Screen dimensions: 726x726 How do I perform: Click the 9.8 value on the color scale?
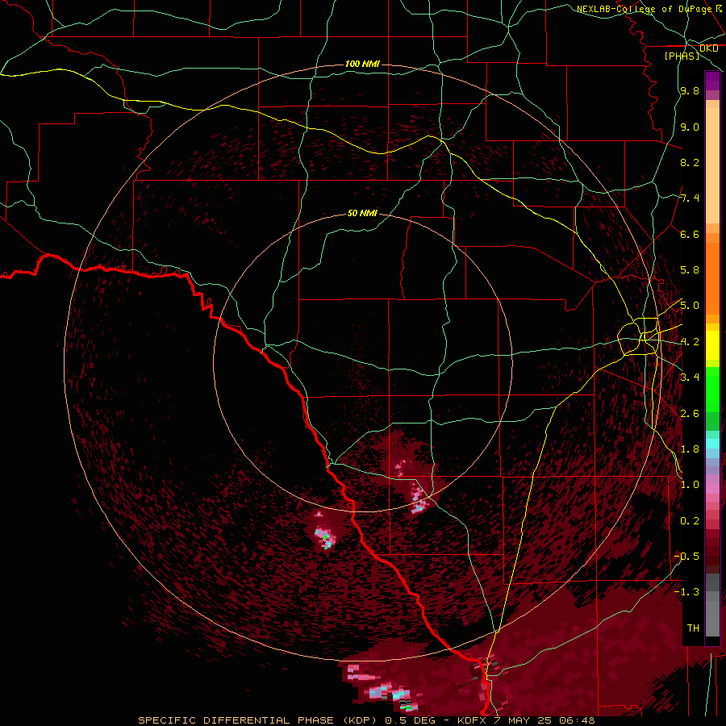point(690,90)
